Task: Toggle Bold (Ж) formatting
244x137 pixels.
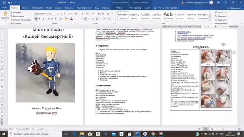Action: click(36, 19)
